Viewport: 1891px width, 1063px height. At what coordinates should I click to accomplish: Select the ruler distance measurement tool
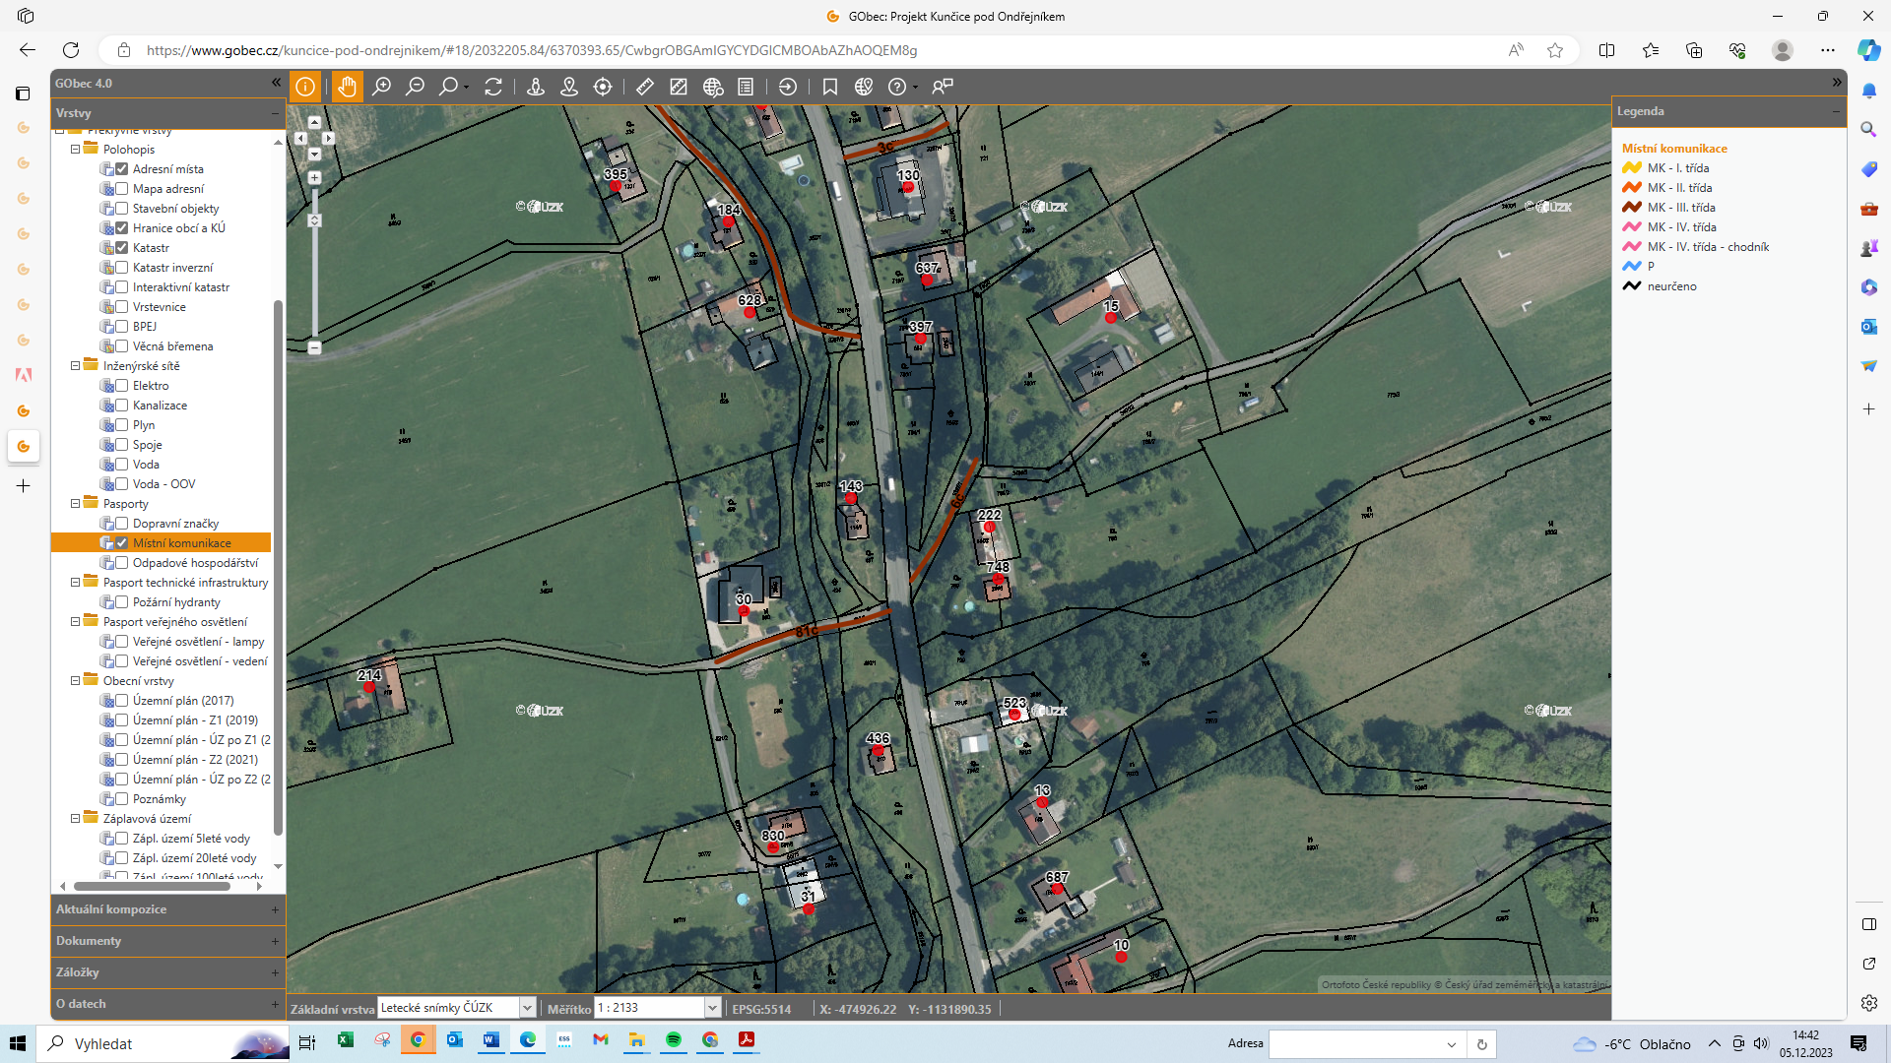tap(645, 87)
